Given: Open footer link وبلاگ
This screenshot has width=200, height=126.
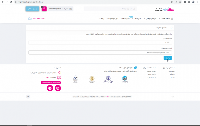Looking at the screenshot, I should coord(173,77).
